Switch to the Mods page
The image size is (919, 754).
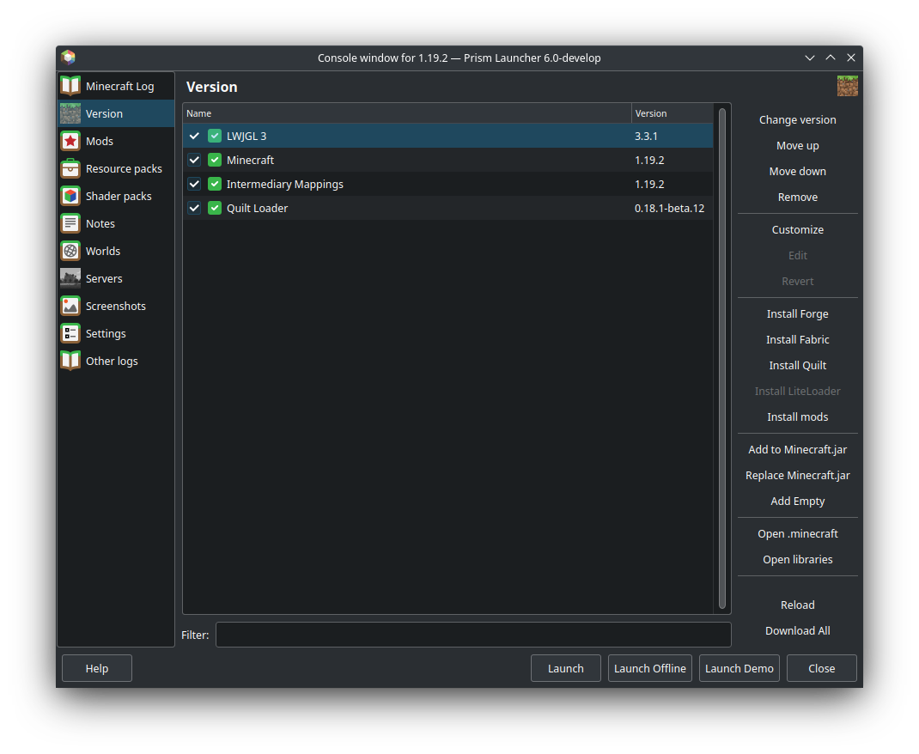point(116,141)
